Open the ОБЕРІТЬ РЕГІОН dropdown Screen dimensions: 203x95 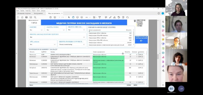tap(56, 30)
